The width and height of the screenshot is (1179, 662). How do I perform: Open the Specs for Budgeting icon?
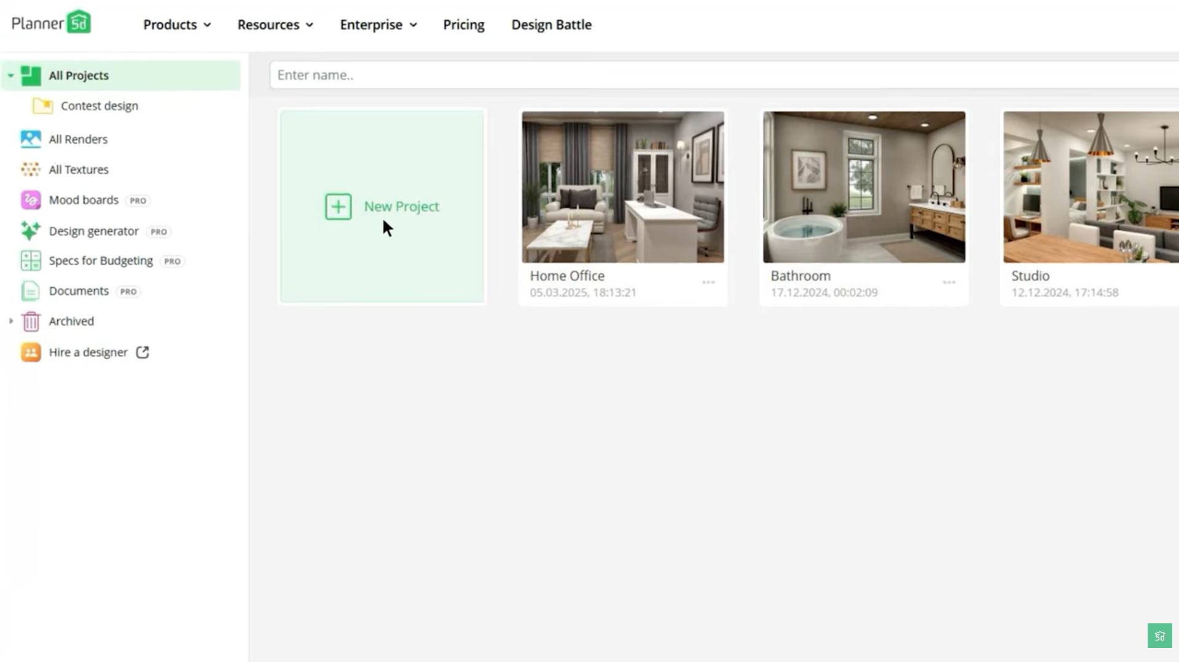pyautogui.click(x=31, y=261)
